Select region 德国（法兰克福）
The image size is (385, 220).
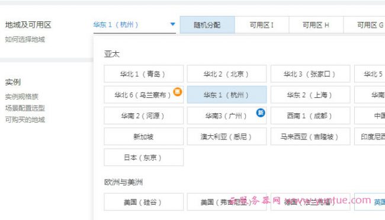point(310,202)
